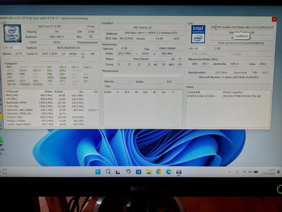
Task: Click the Produksjonsenhet button
Action: pyautogui.click(x=88, y=42)
